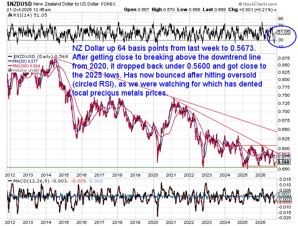Click the -0.015 label on the MACD axis

(x=284, y=212)
